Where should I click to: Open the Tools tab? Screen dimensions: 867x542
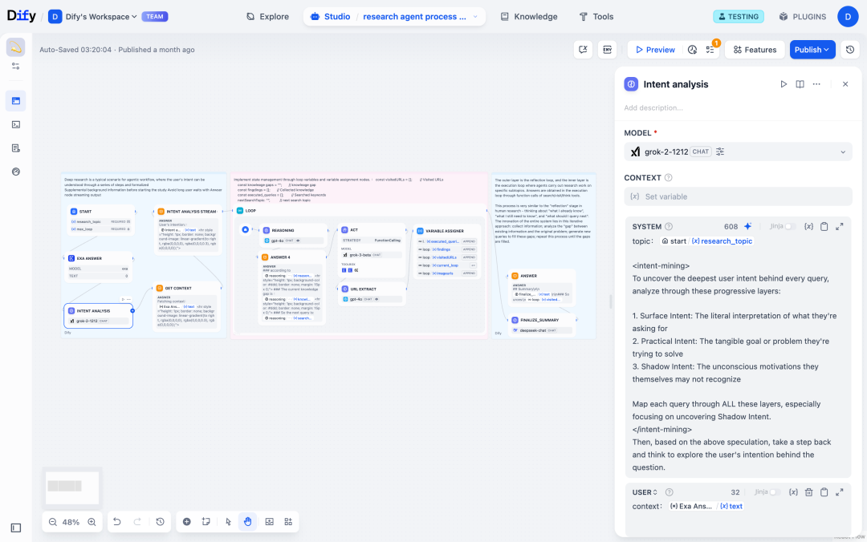coord(596,17)
